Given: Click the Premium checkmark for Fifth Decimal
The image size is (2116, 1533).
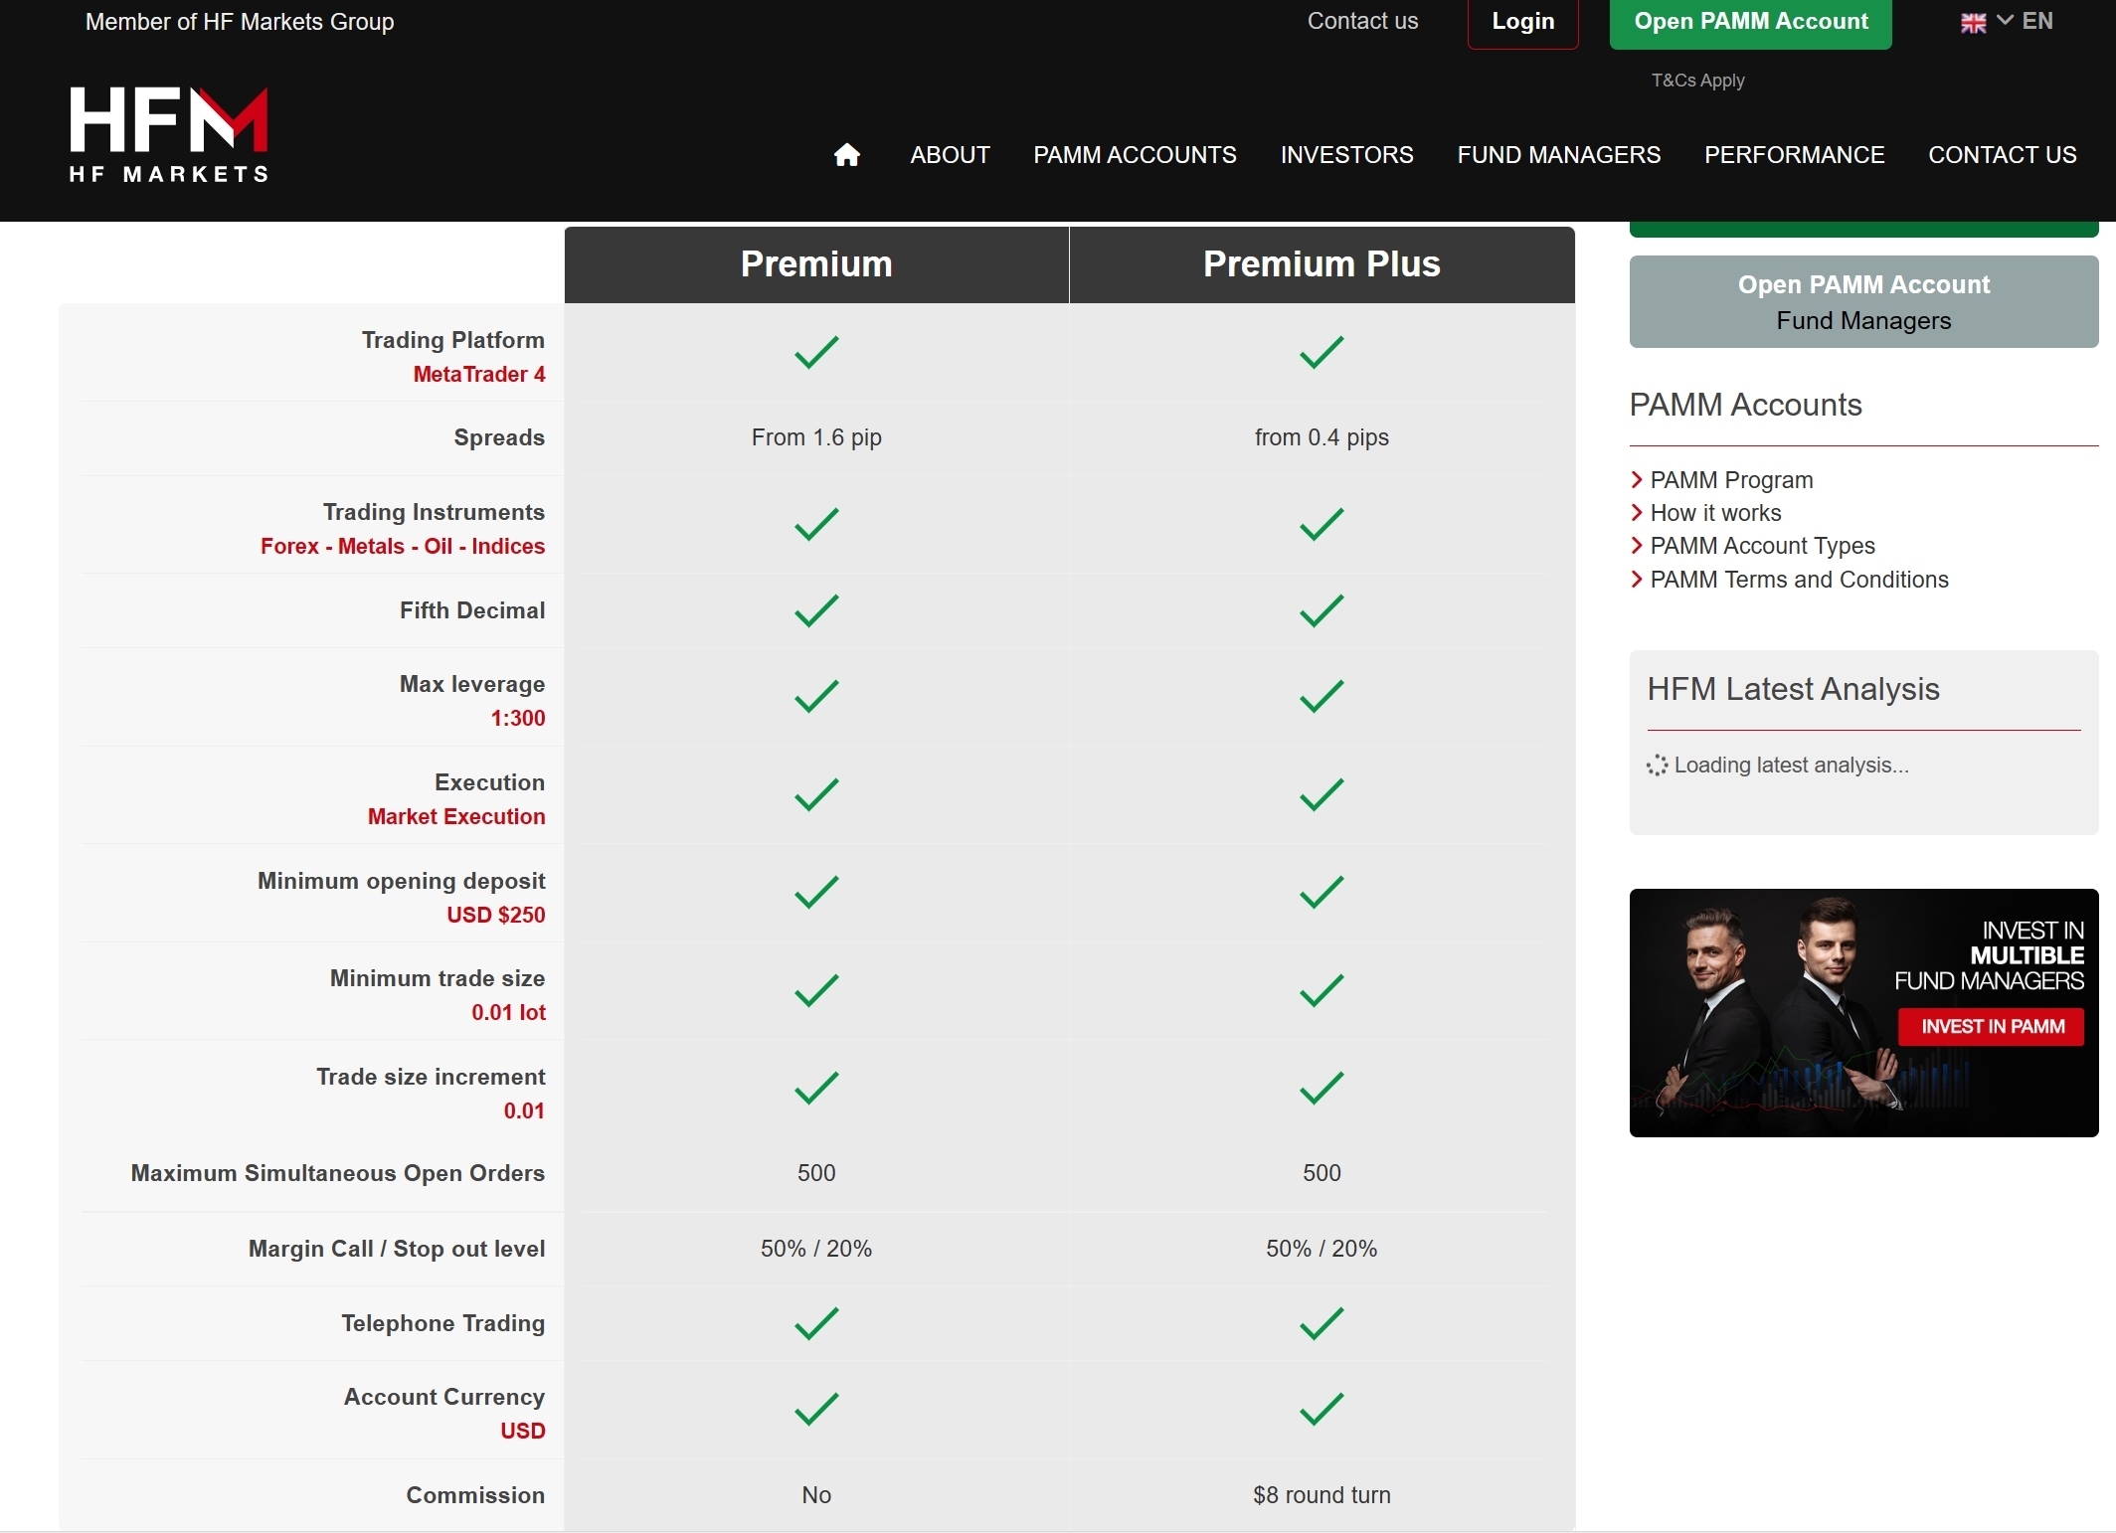Looking at the screenshot, I should pos(816,610).
